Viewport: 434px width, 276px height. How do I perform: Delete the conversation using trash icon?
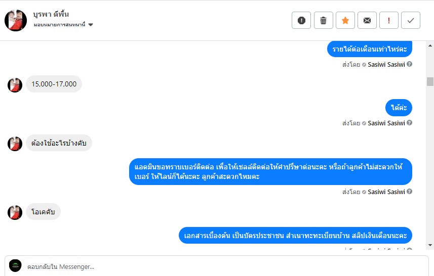[324, 20]
